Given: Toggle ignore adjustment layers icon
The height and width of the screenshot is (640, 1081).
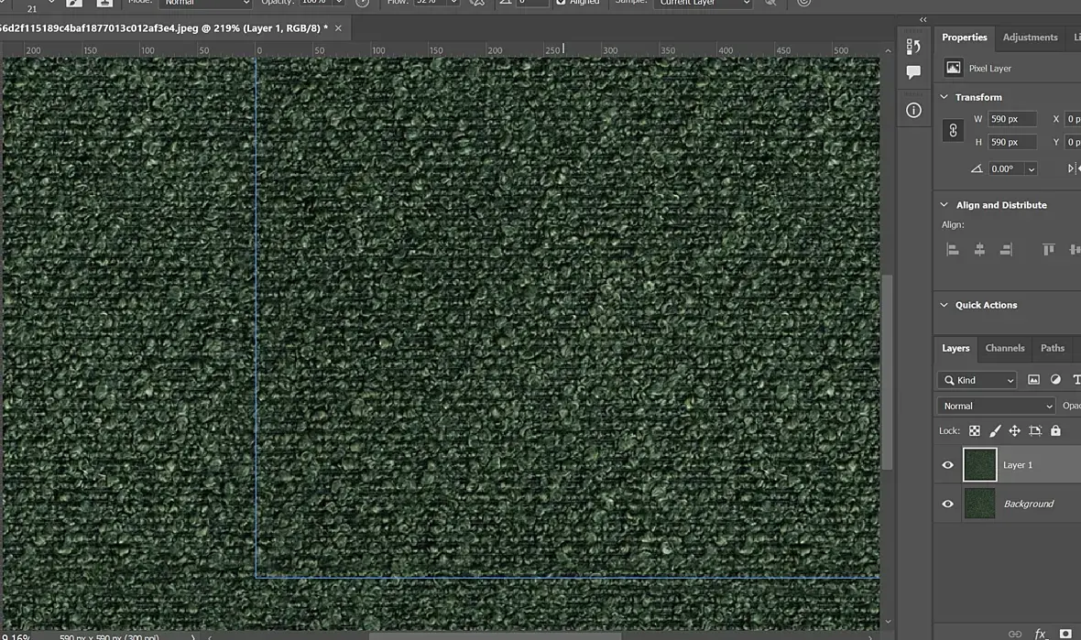Looking at the screenshot, I should [x=770, y=2].
